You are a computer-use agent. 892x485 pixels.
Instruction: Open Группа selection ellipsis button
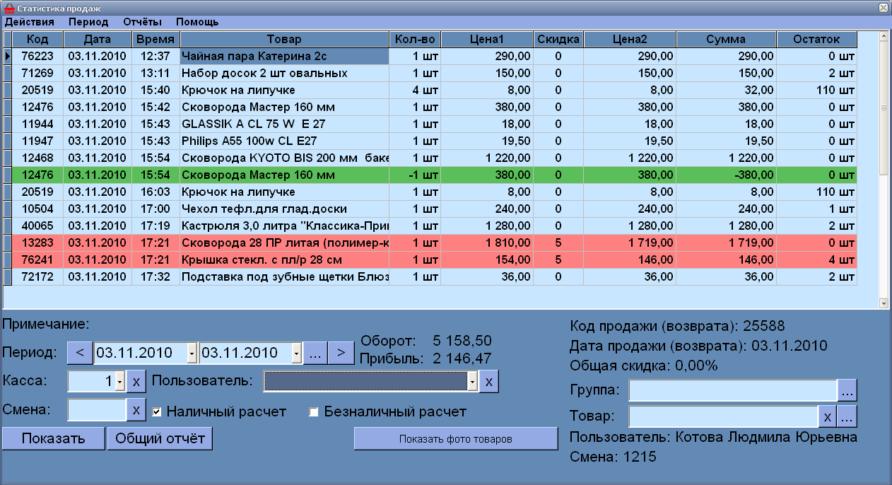(847, 390)
